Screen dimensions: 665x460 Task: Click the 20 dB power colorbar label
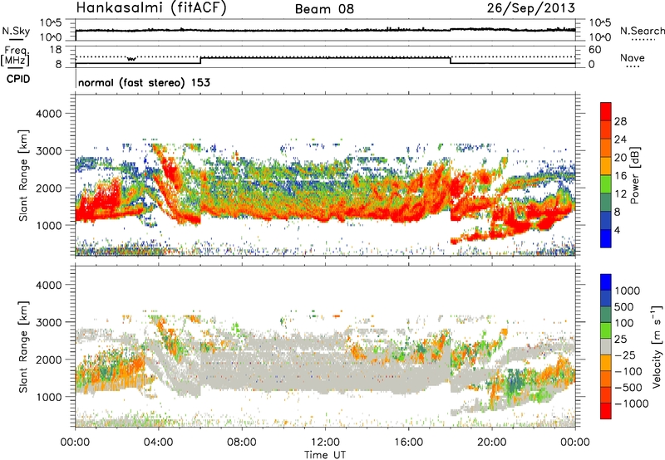(x=620, y=158)
